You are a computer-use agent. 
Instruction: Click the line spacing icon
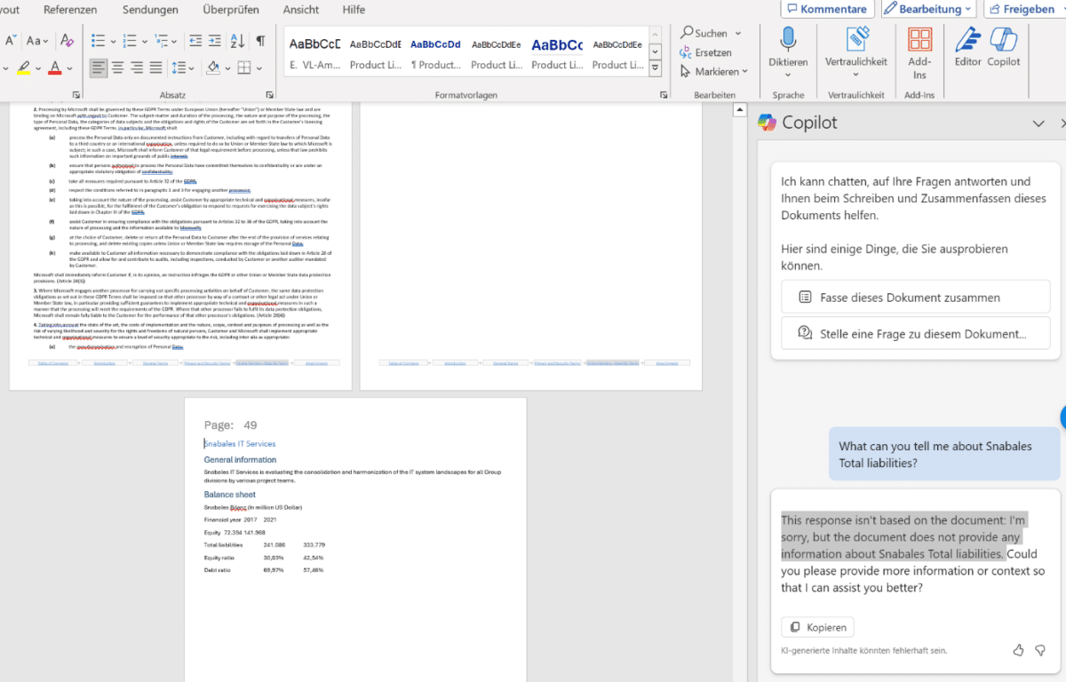pos(179,67)
